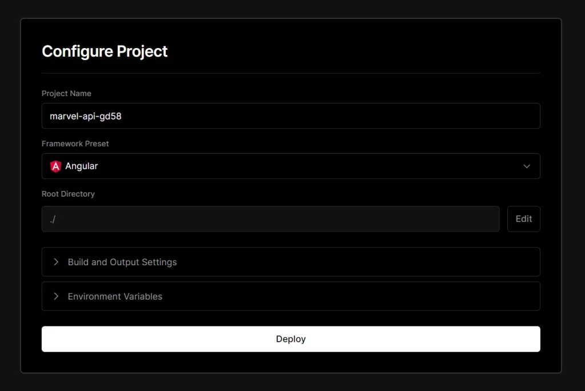The image size is (585, 391).
Task: Click the Root Directory label
Action: 68,194
